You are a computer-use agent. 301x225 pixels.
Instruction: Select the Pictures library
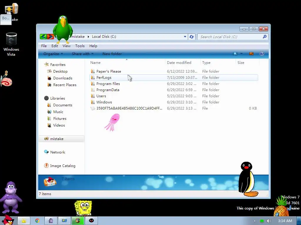(59, 118)
